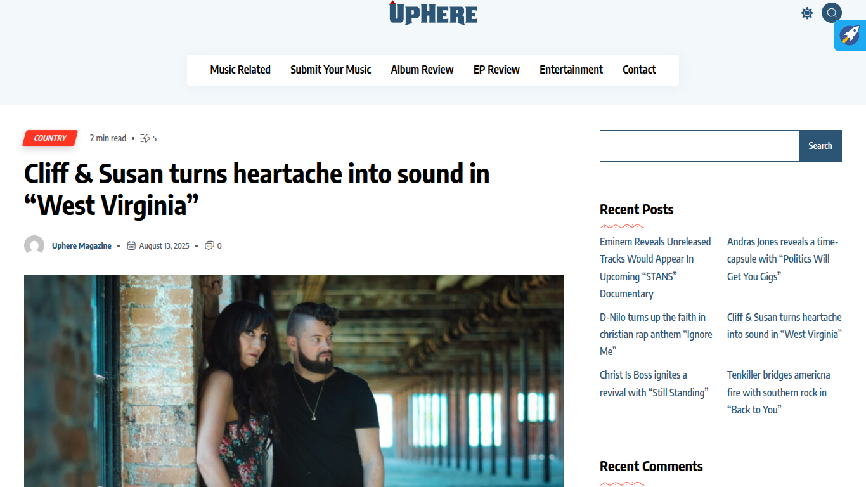Click the Uphere Magazine author avatar

(34, 245)
